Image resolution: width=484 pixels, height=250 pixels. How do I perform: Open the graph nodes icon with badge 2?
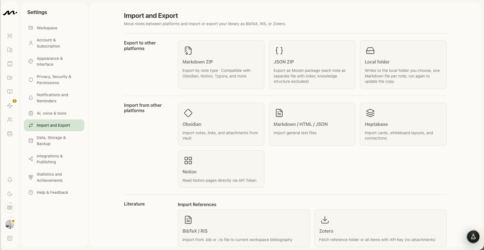[10, 106]
